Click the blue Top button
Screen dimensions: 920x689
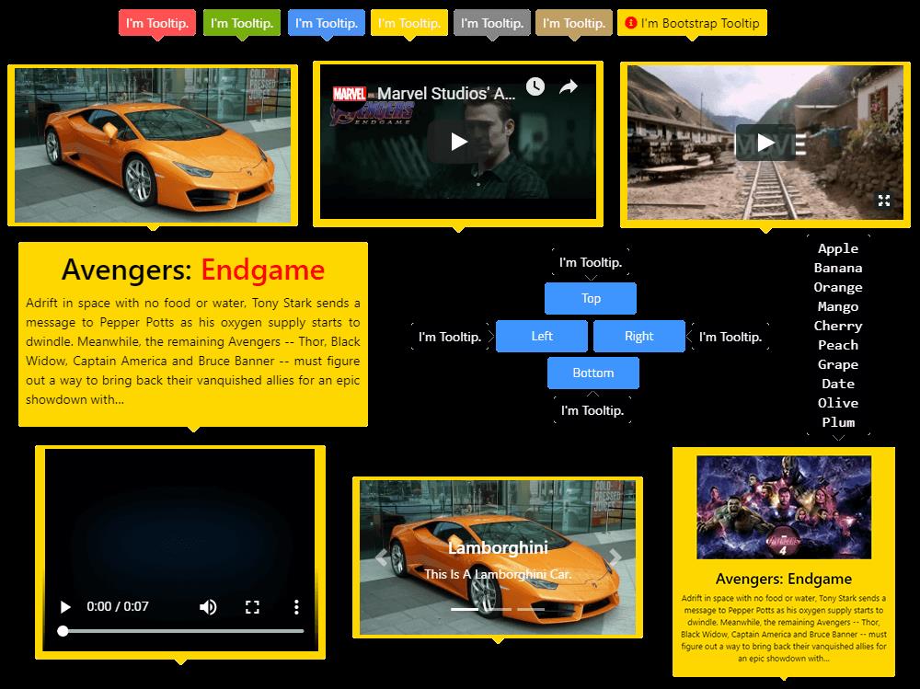coord(591,298)
